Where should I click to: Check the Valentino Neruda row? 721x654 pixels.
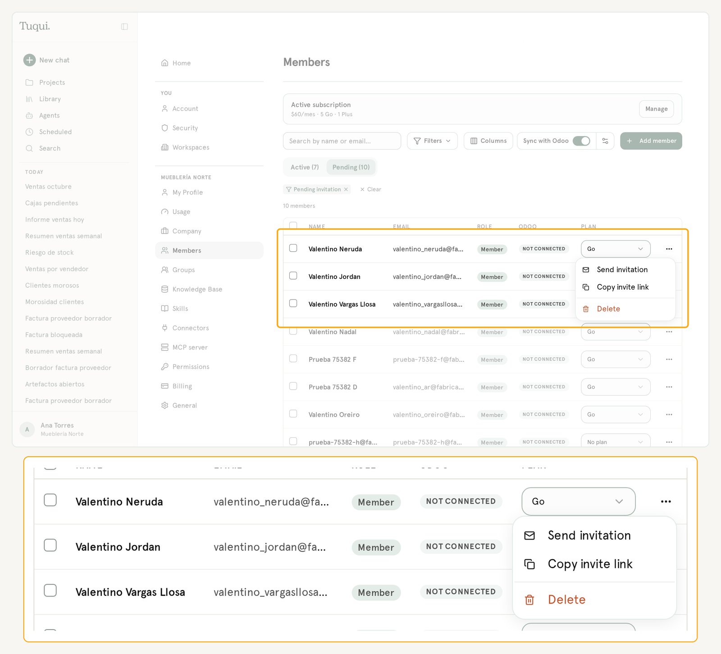coord(293,248)
